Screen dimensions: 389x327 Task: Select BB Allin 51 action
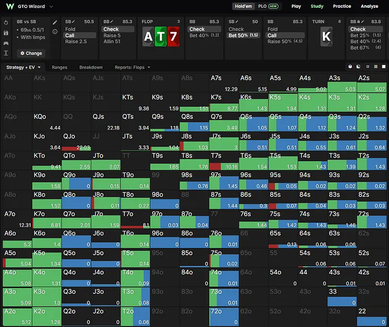[118, 42]
